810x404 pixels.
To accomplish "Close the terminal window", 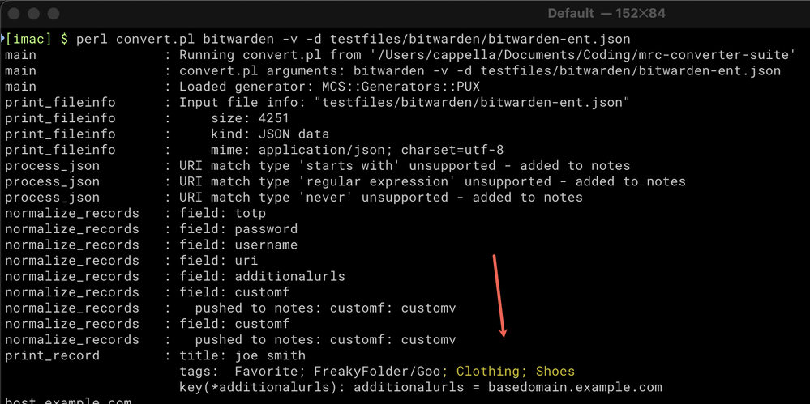I will pos(15,14).
